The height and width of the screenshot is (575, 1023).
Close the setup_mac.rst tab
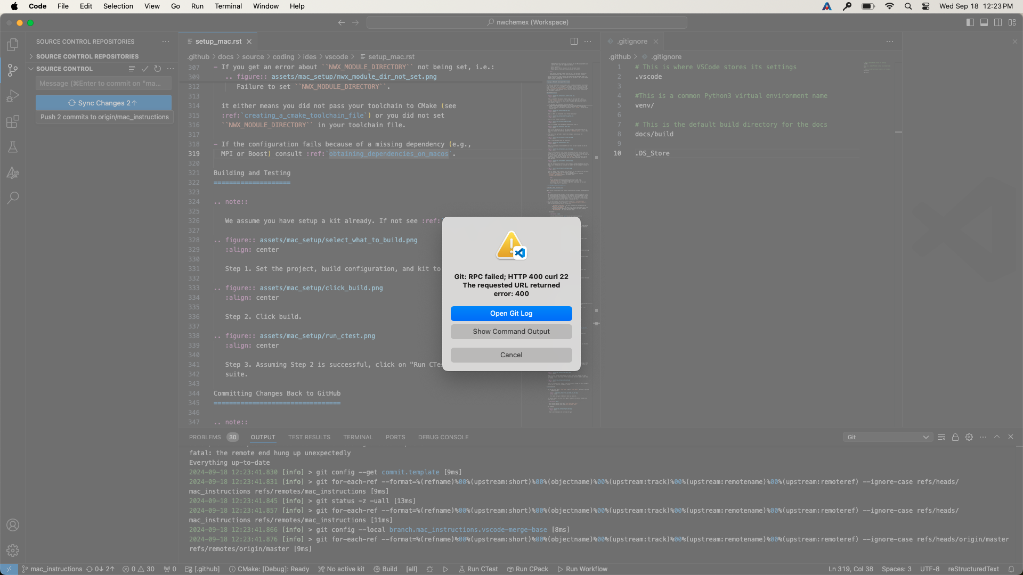point(249,42)
